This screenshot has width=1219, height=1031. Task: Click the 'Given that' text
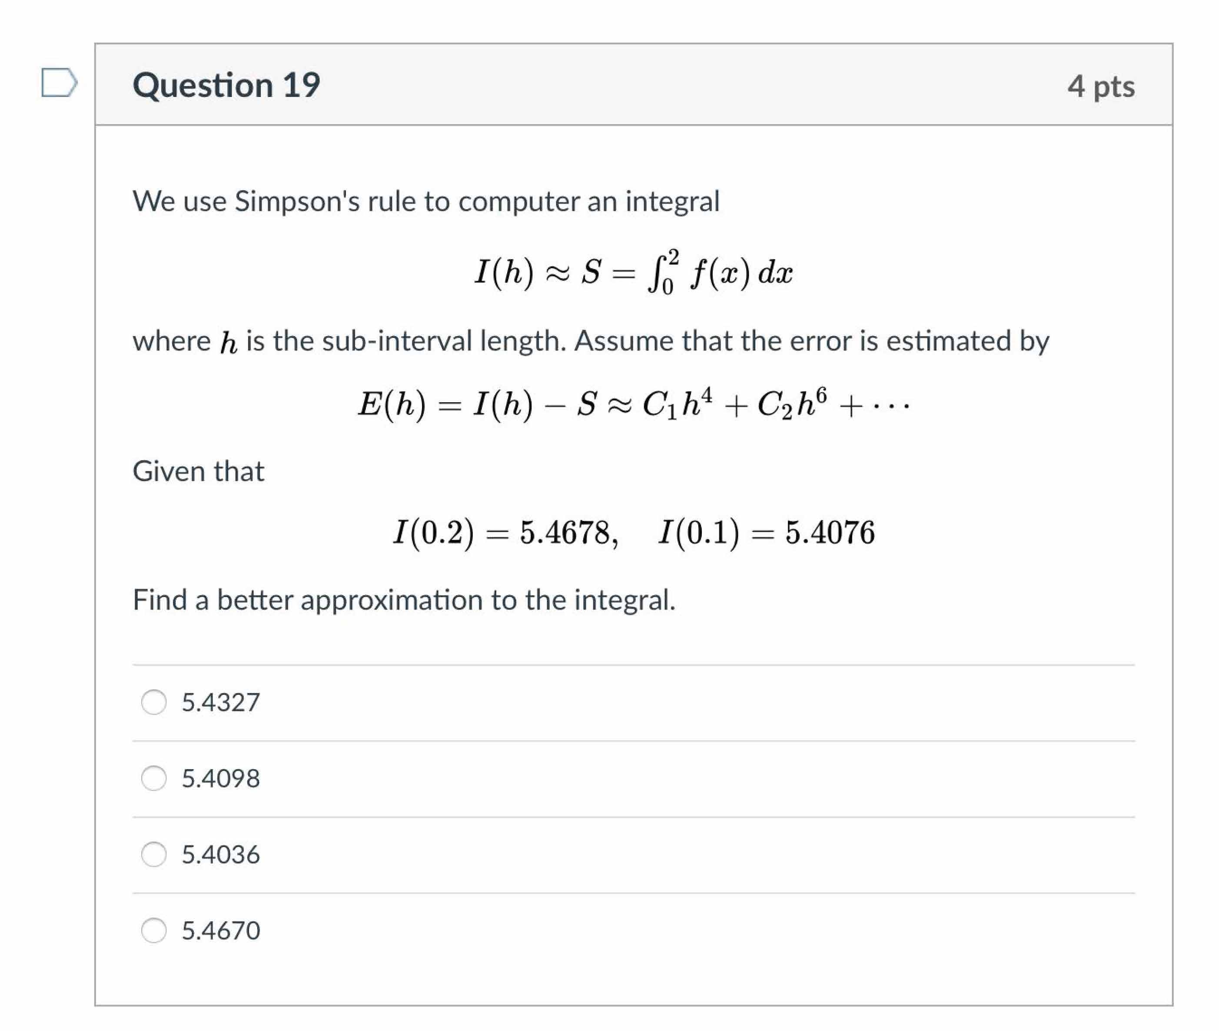pos(199,470)
